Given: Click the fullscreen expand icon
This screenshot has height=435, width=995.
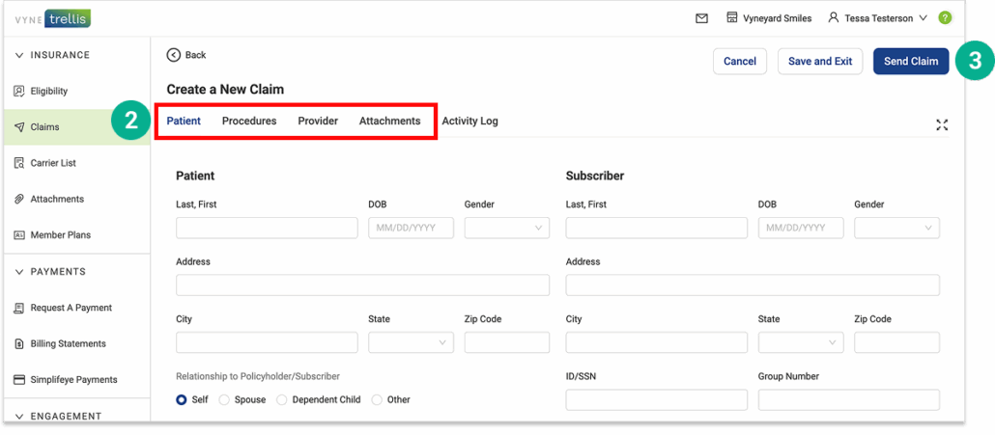Looking at the screenshot, I should click(x=942, y=124).
